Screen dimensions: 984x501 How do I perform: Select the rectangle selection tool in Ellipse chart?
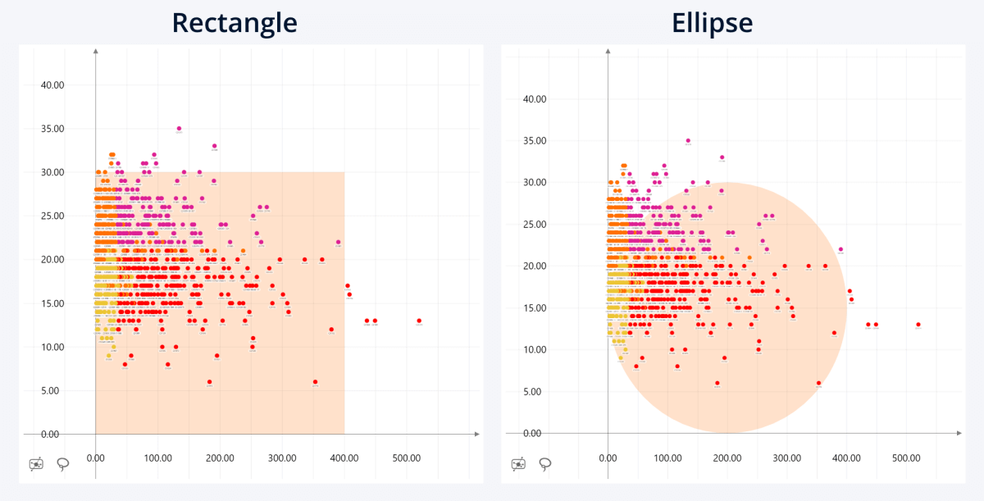tap(518, 464)
